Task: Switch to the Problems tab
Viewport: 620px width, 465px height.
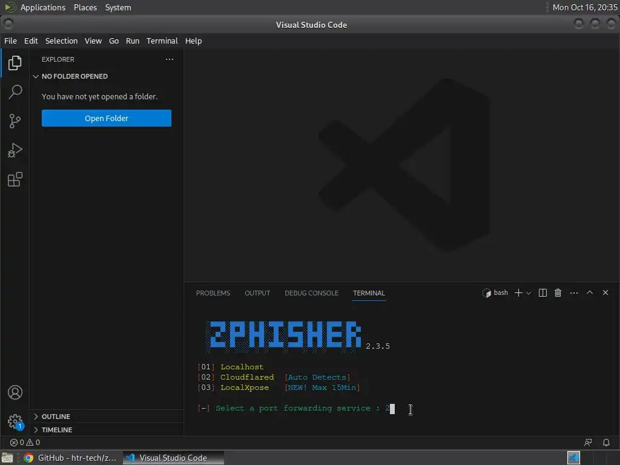Action: coord(213,293)
